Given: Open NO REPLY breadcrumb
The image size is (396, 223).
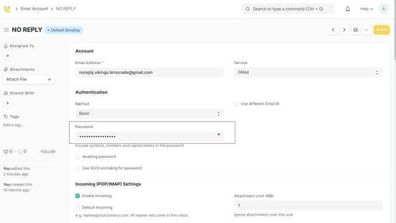Looking at the screenshot, I should [66, 9].
